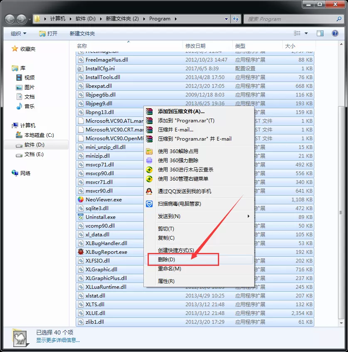Expand the address bar history dropdown
348x352 pixels.
227,19
